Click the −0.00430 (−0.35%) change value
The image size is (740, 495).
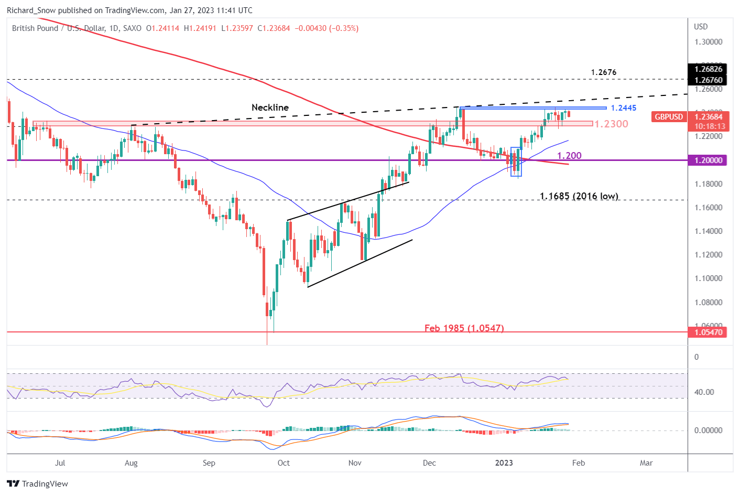click(327, 28)
